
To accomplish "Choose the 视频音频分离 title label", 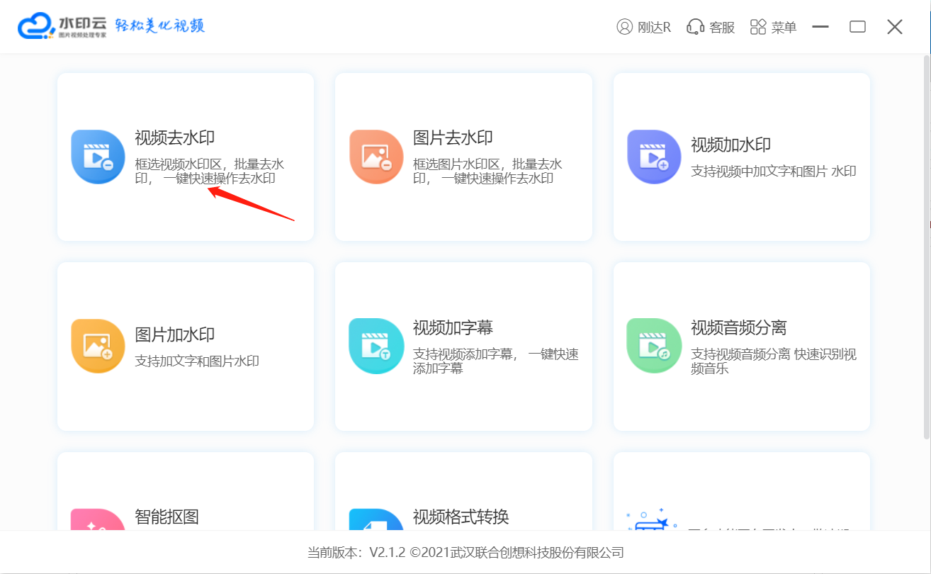I will 738,328.
